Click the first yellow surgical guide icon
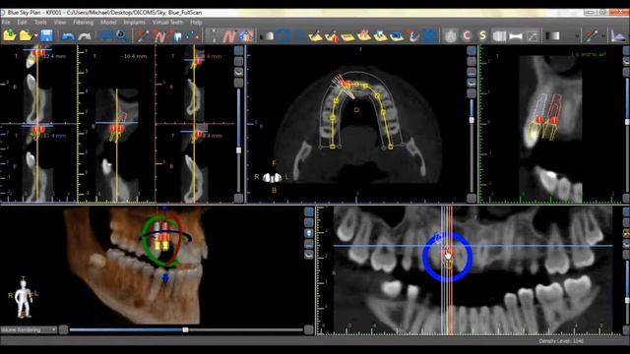The height and width of the screenshot is (354, 630). tap(316, 36)
